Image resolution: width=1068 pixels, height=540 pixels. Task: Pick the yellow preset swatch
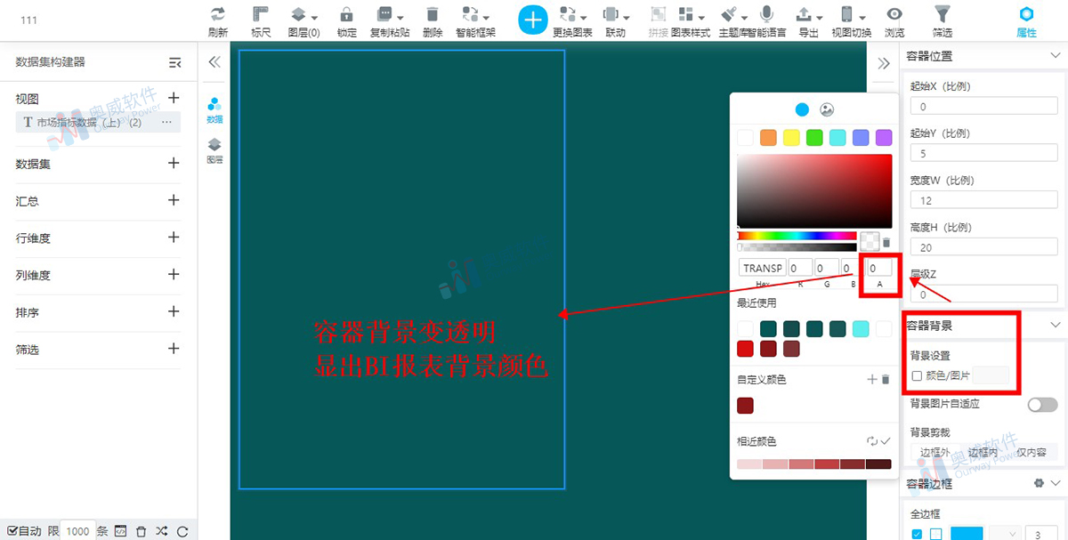(x=791, y=137)
